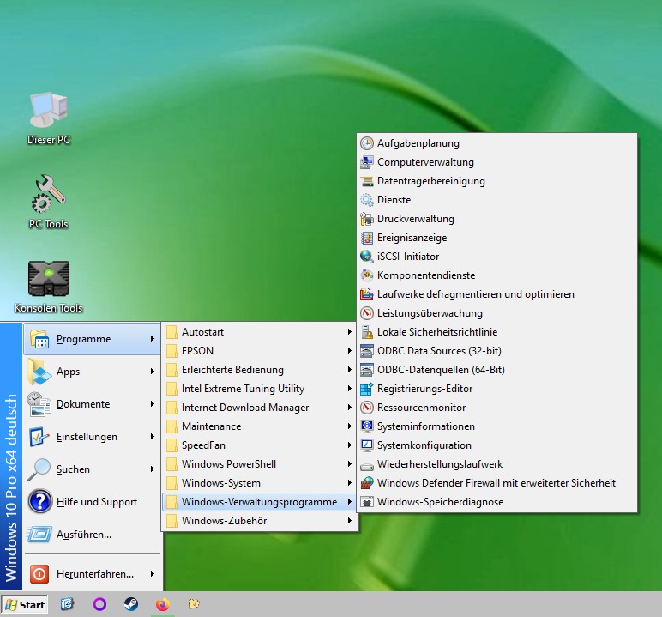Viewport: 662px width, 617px height.
Task: Open the Dokumente menu entry
Action: 92,403
